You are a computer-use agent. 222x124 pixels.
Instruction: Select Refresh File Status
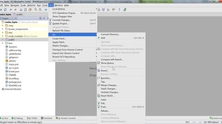point(73,31)
